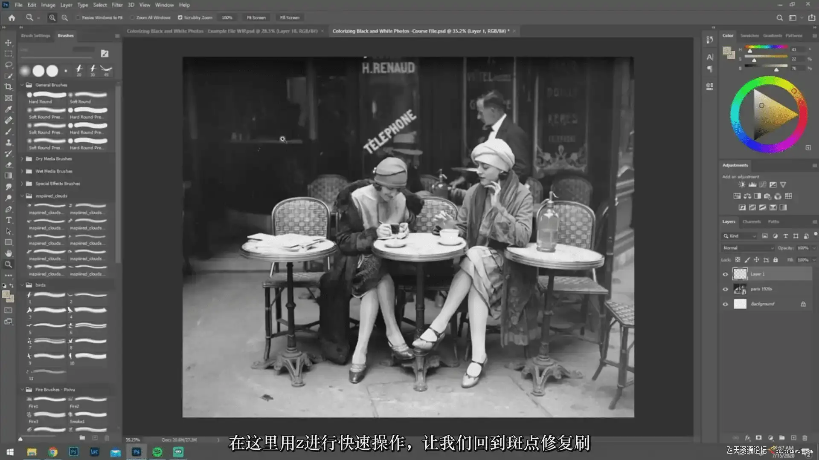
Task: Select the Hand tool
Action: pos(8,253)
